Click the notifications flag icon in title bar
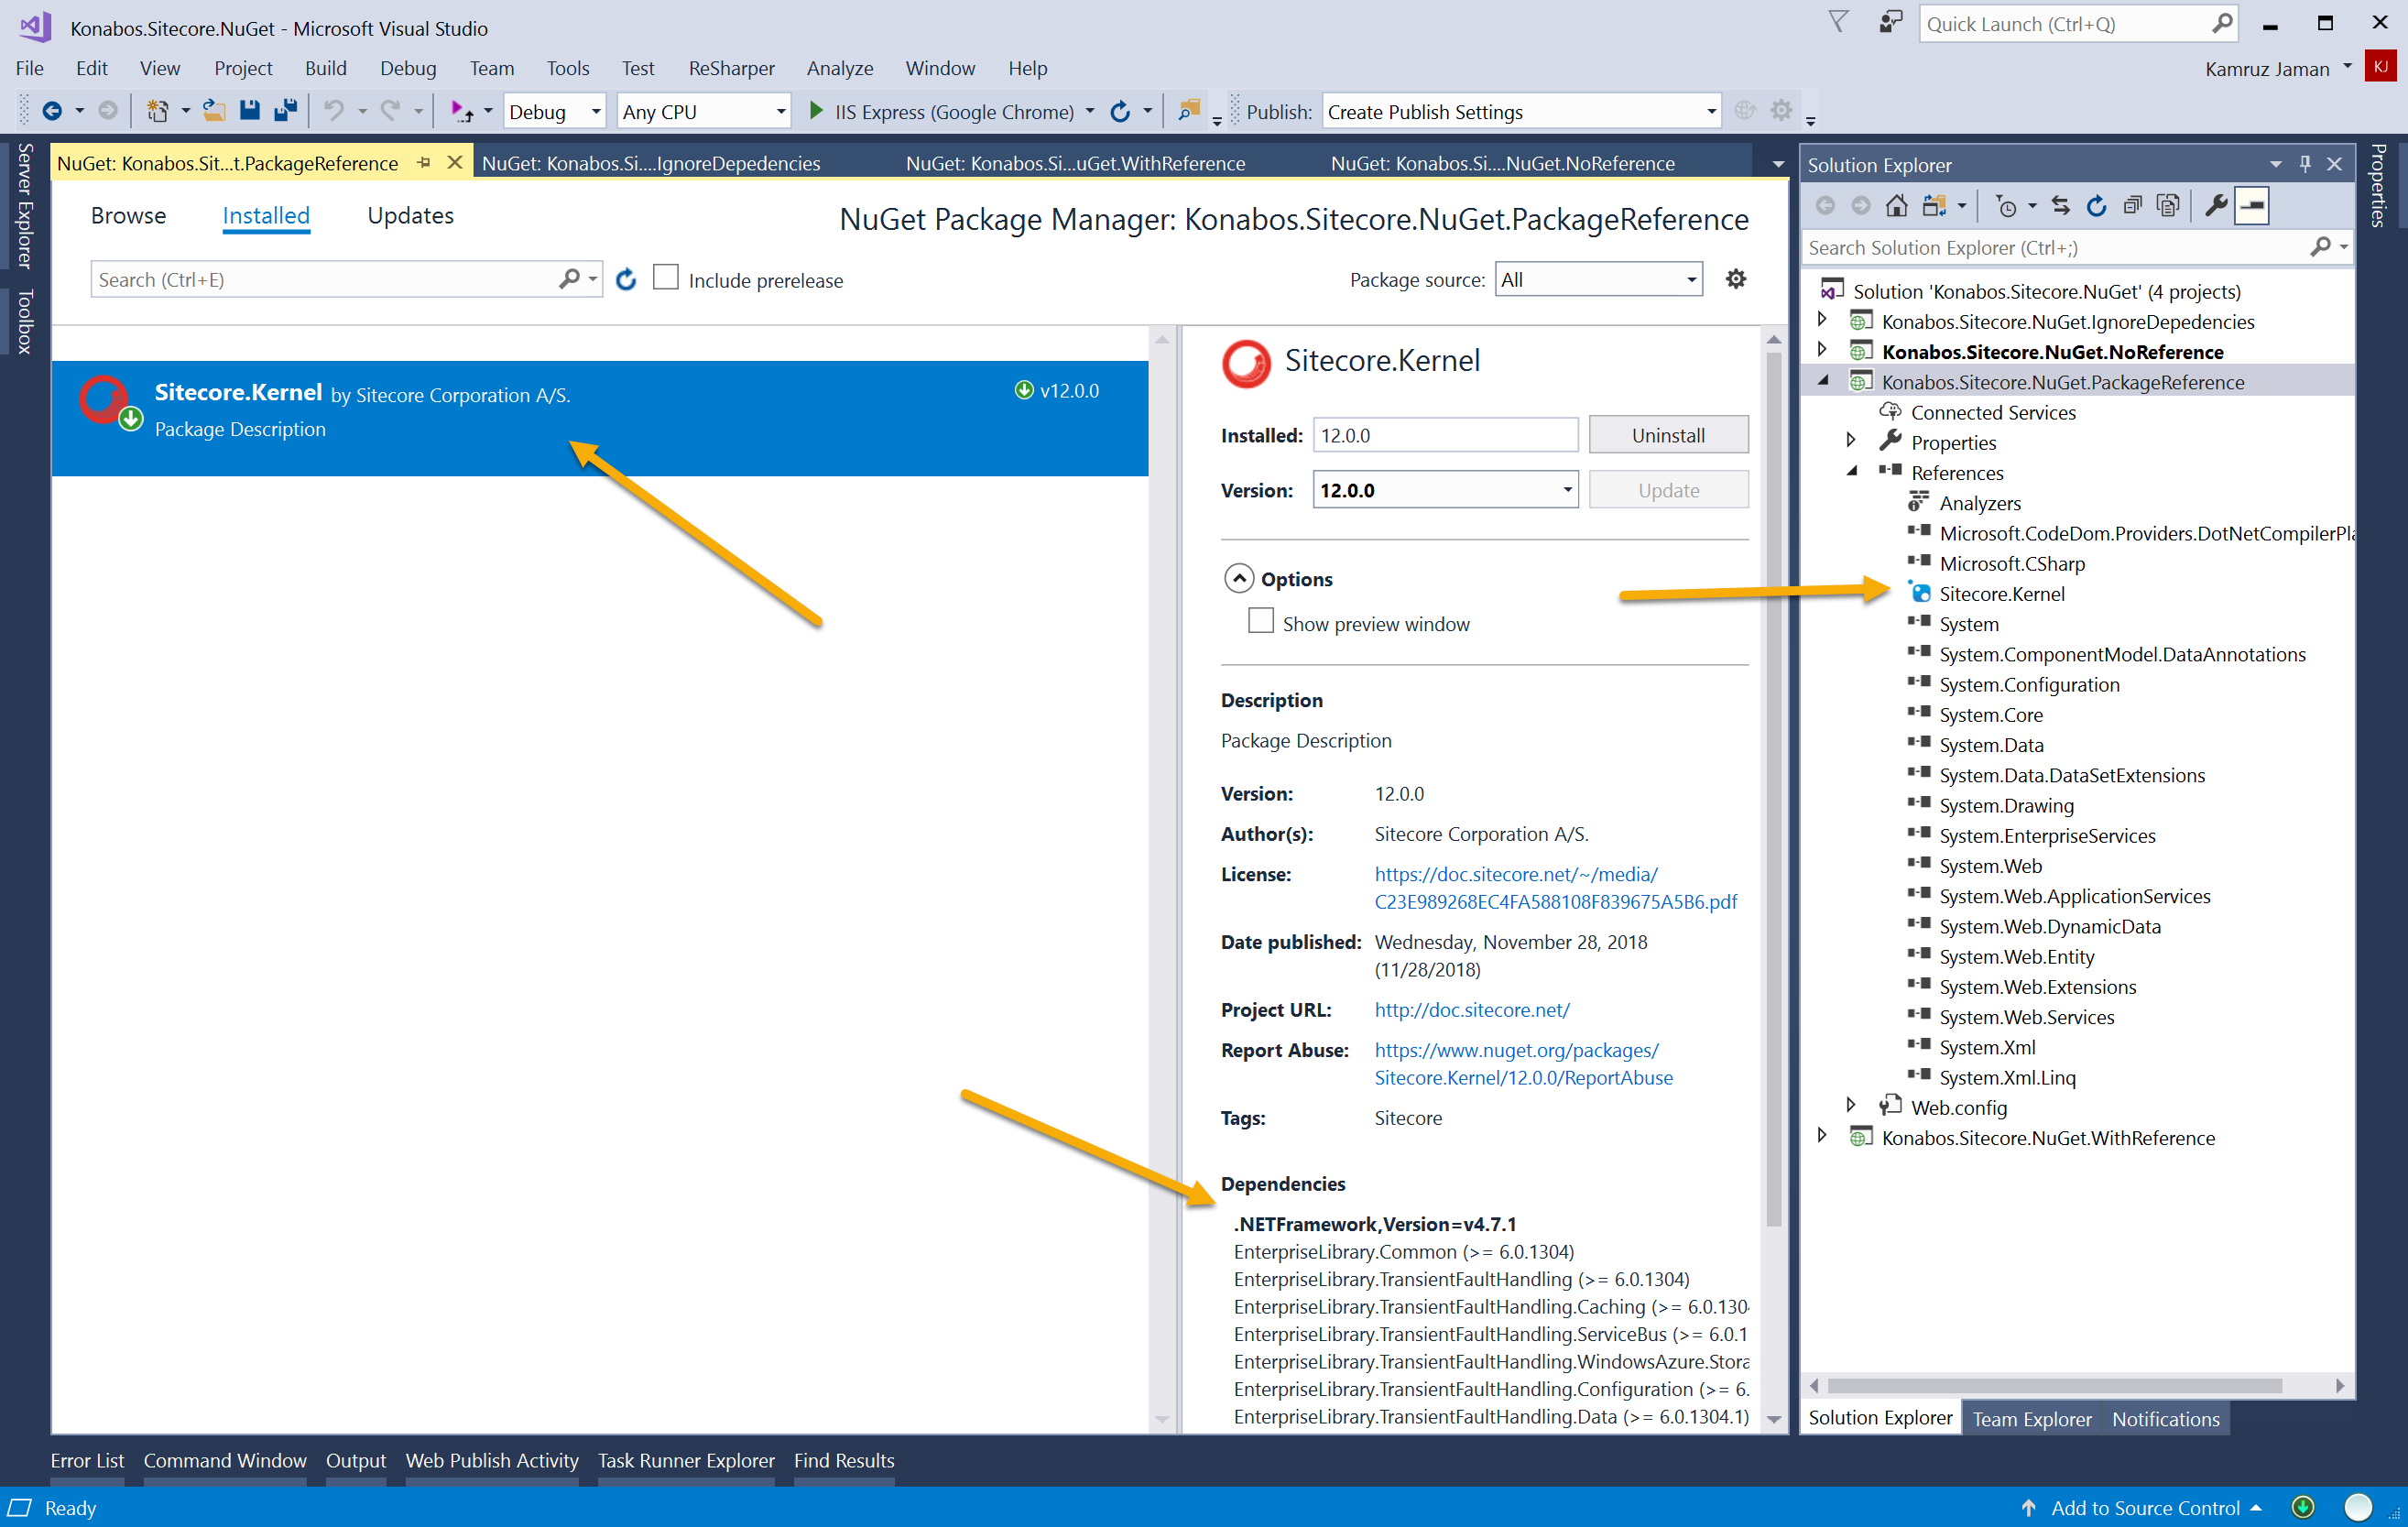The width and height of the screenshot is (2408, 1527). tap(1838, 22)
